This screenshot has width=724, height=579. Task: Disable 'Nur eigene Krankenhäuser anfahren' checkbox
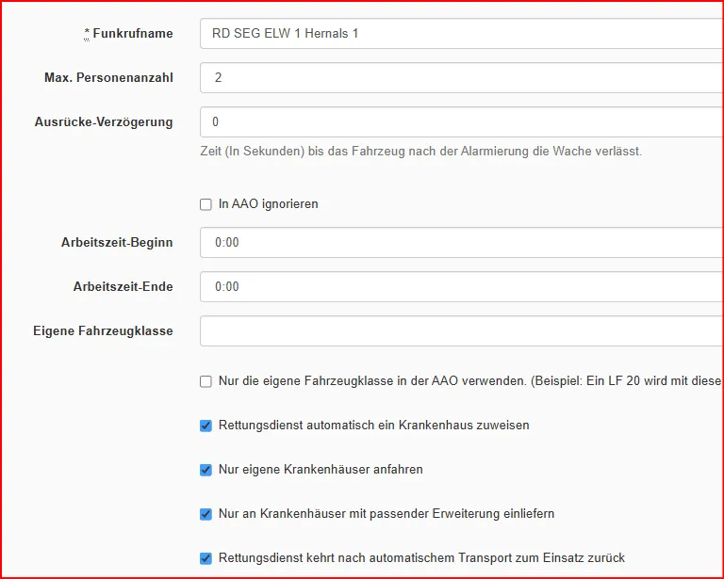coord(206,470)
